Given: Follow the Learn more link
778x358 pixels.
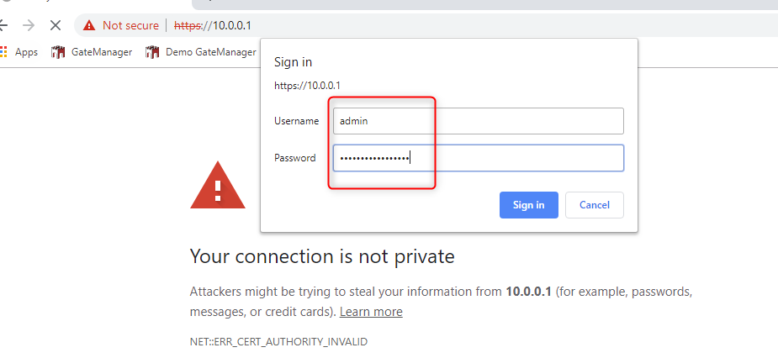Looking at the screenshot, I should click(371, 312).
